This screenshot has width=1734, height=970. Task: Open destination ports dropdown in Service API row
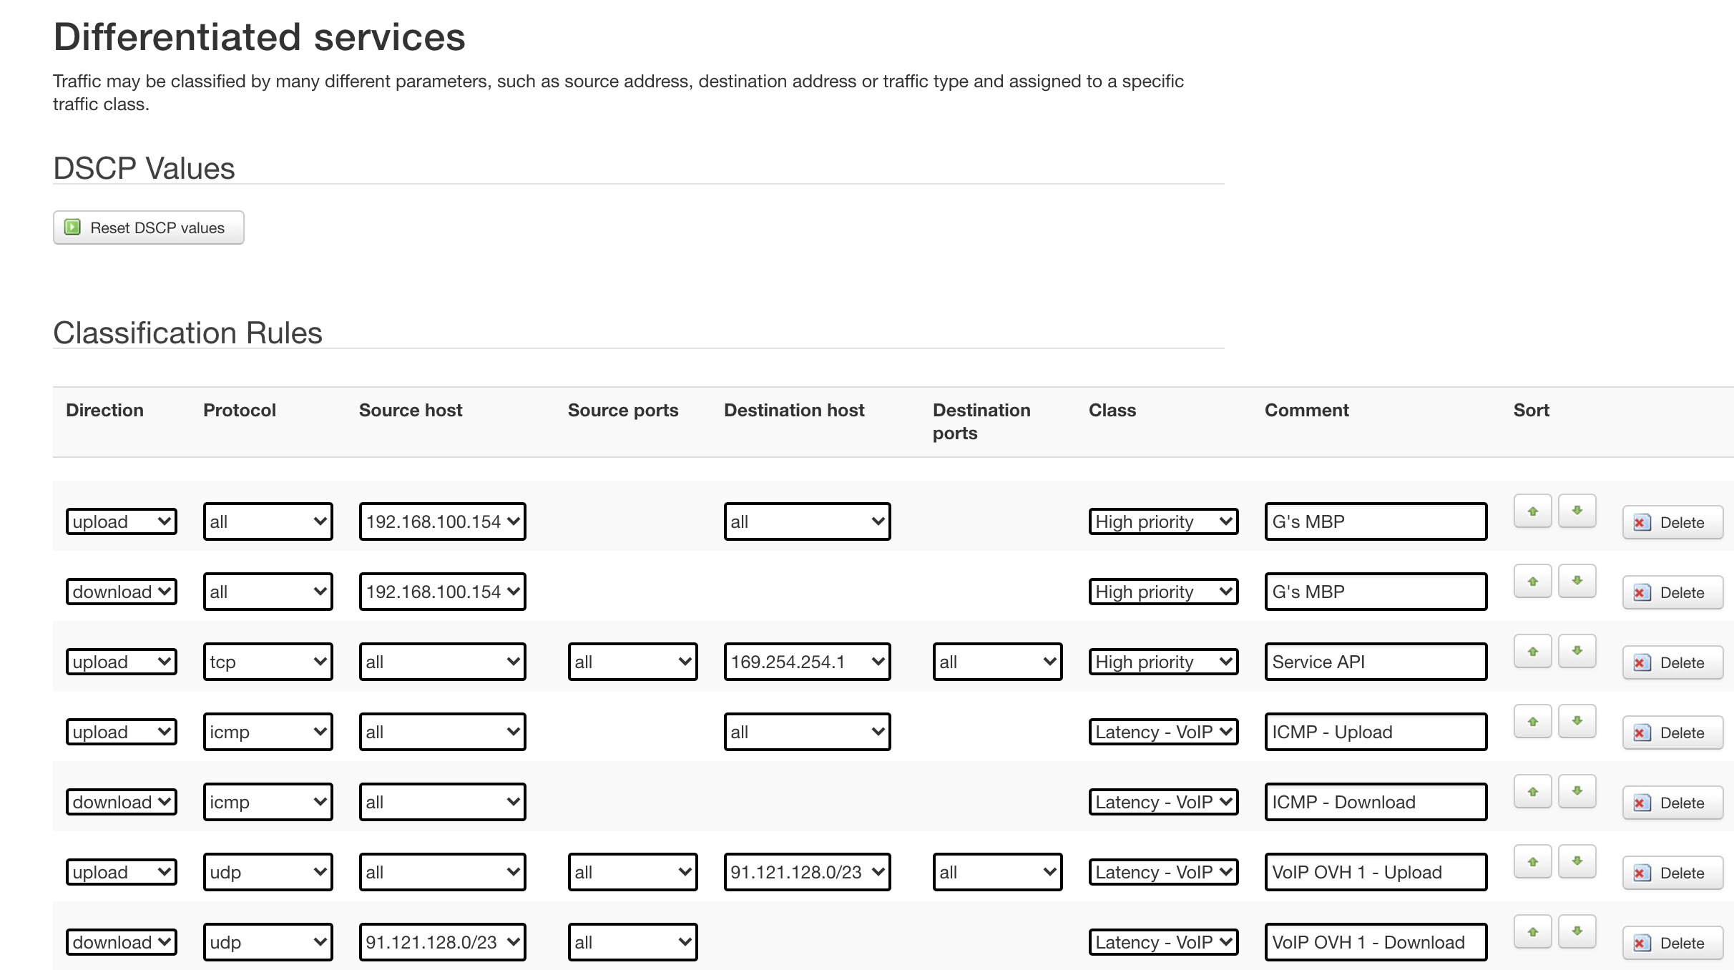[x=997, y=662]
